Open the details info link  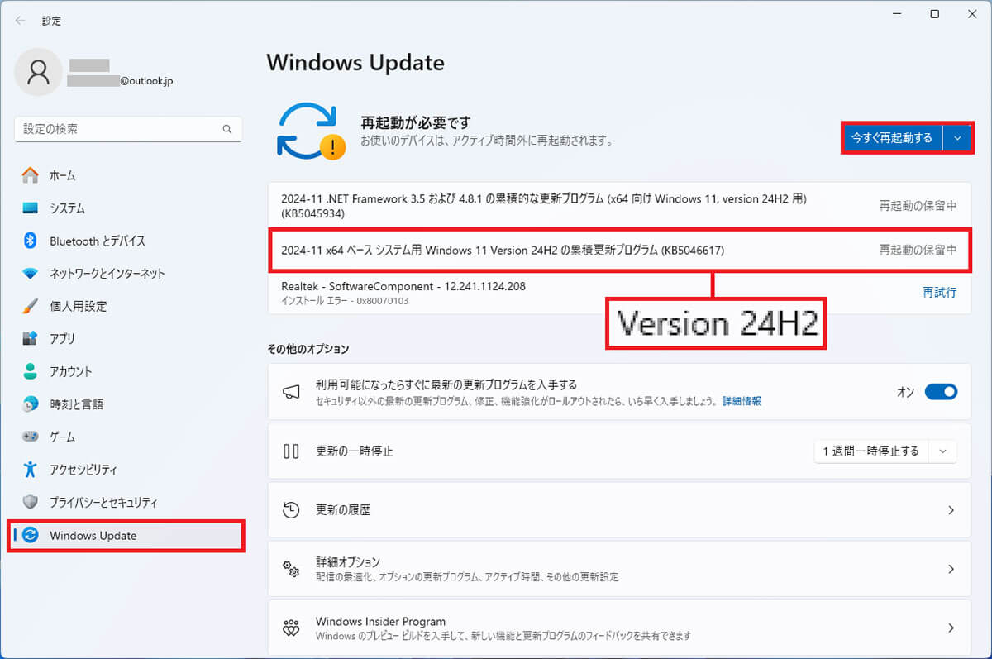coord(742,401)
